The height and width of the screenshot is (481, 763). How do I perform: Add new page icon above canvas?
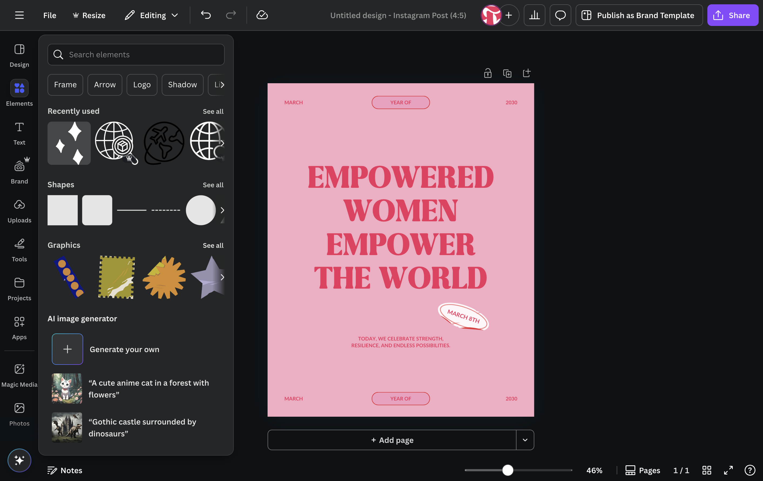coord(527,73)
